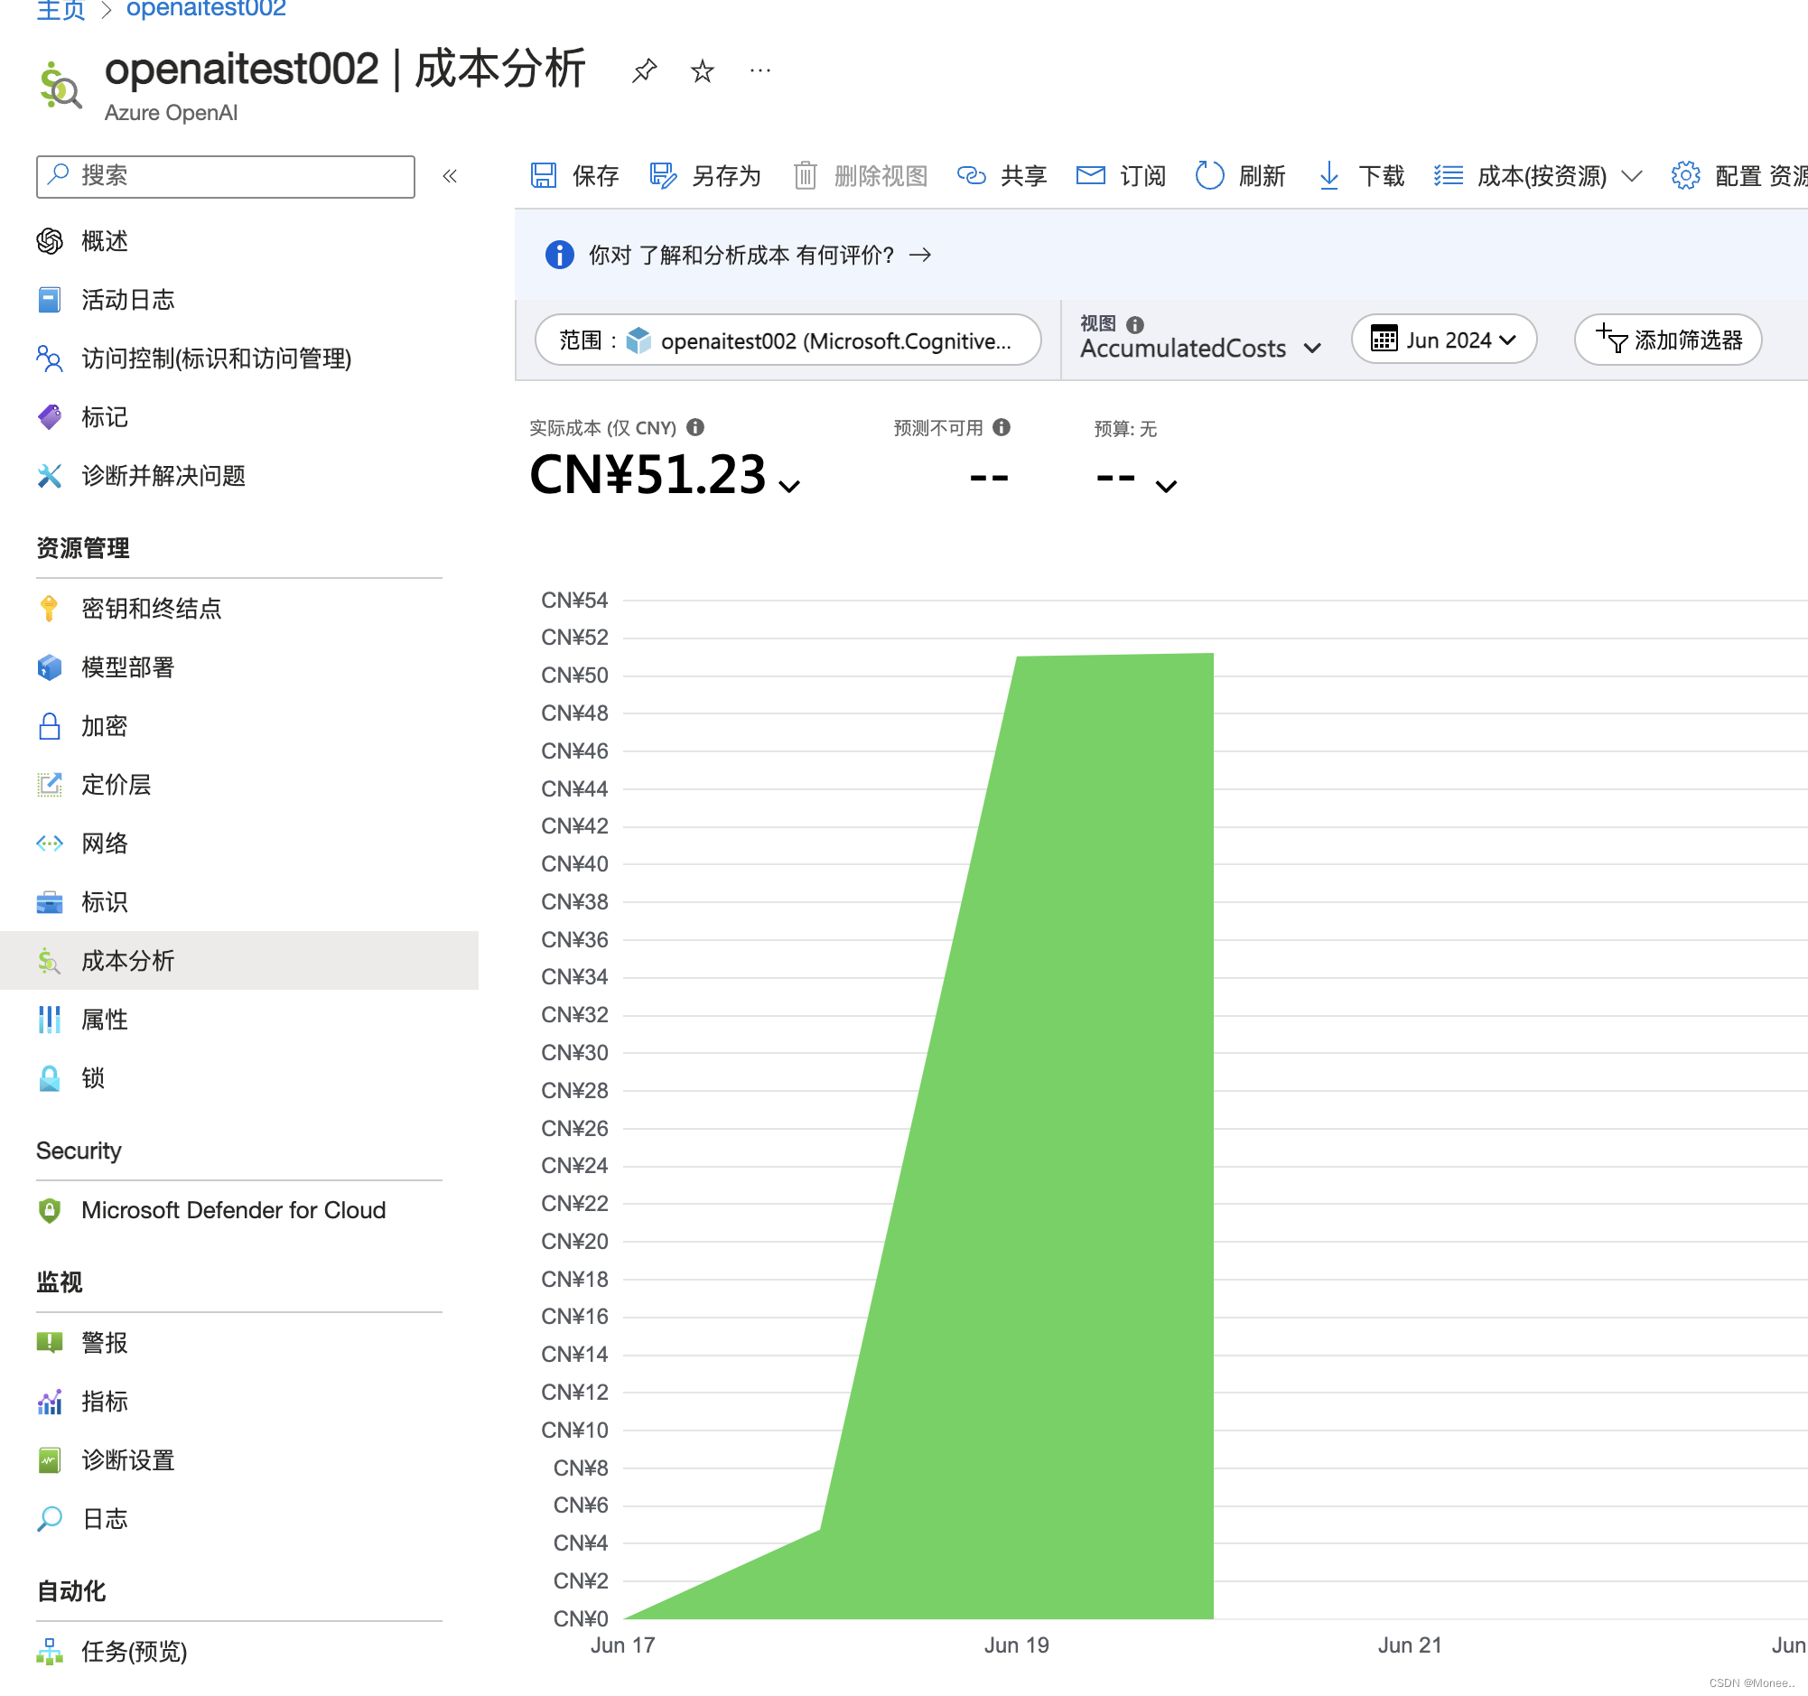The image size is (1808, 1696).
Task: Expand the 成本(按资源) dropdown
Action: (x=1632, y=175)
